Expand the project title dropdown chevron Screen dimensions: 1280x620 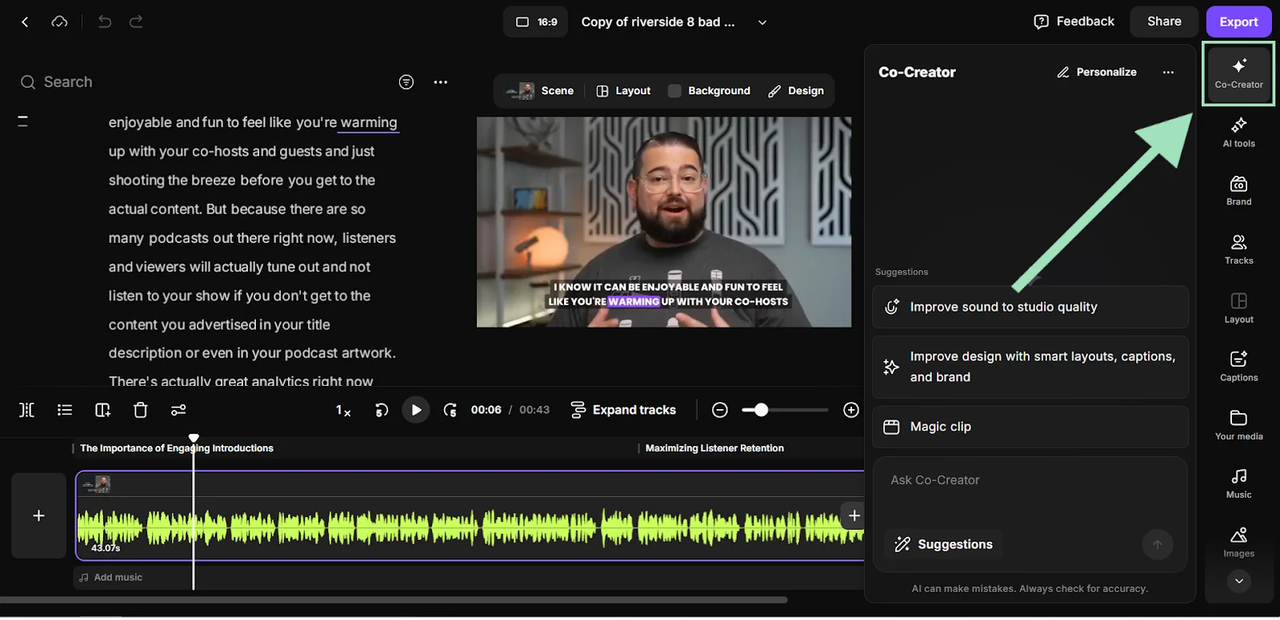click(762, 22)
